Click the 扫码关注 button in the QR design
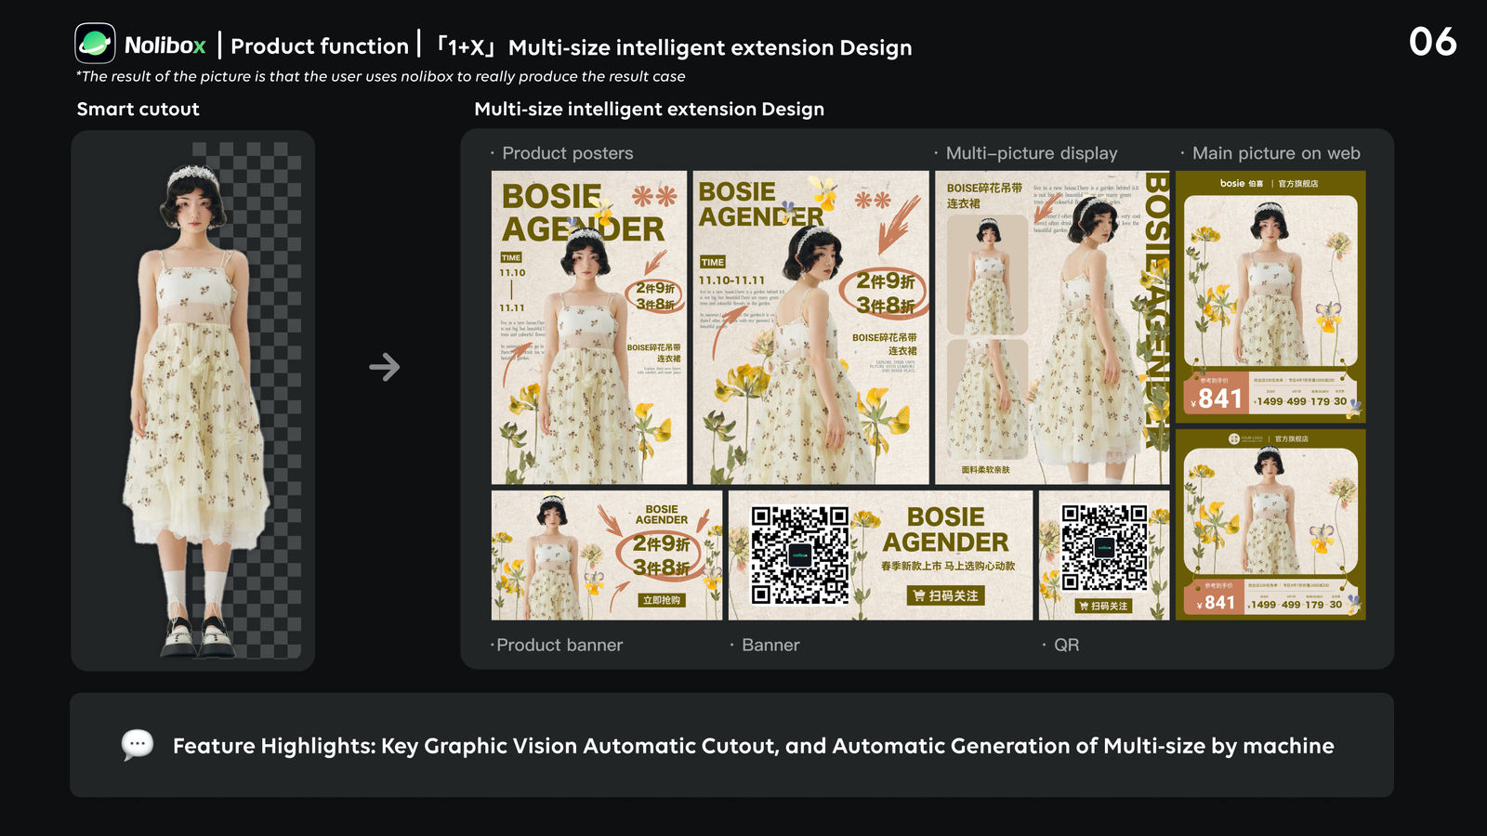The height and width of the screenshot is (836, 1487). [x=1104, y=605]
